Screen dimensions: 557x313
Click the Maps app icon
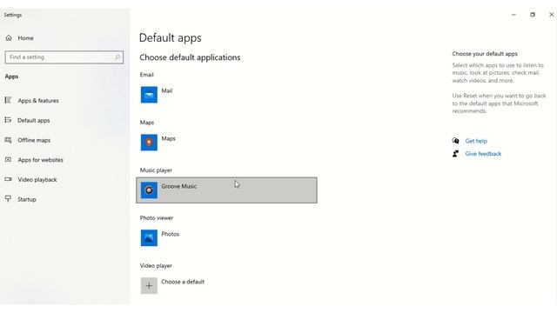tap(149, 143)
